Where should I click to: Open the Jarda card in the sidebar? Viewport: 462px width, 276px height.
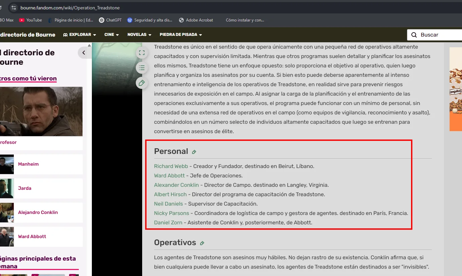pos(41,188)
